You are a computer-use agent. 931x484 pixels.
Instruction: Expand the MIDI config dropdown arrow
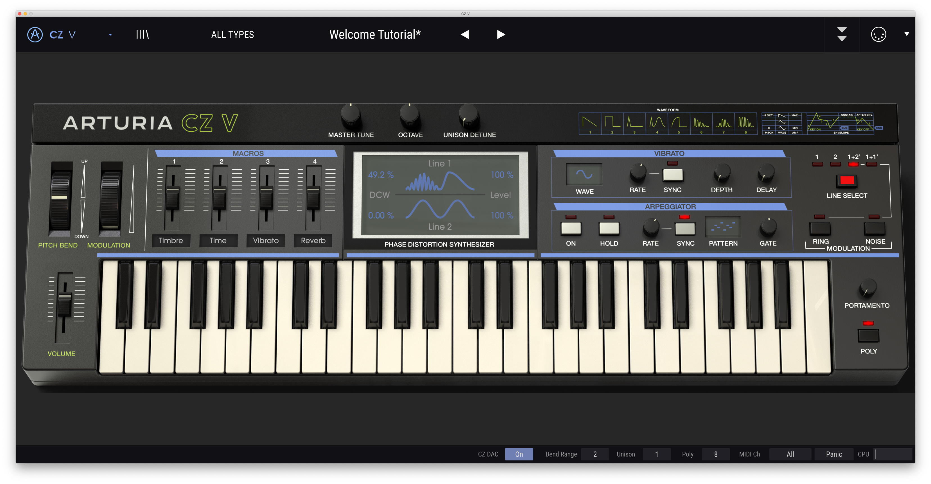click(907, 34)
